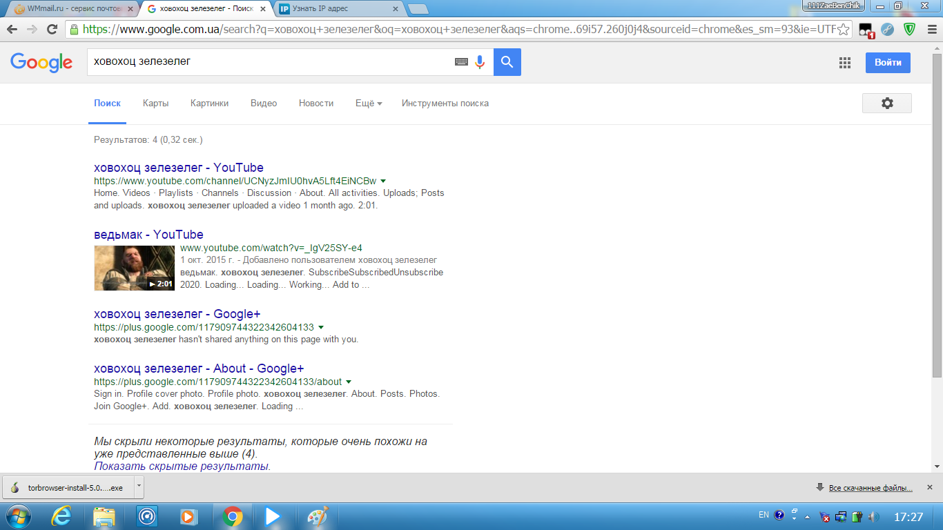Open ховохоц зелезелег - YouTube result
Image resolution: width=943 pixels, height=530 pixels.
(x=179, y=168)
